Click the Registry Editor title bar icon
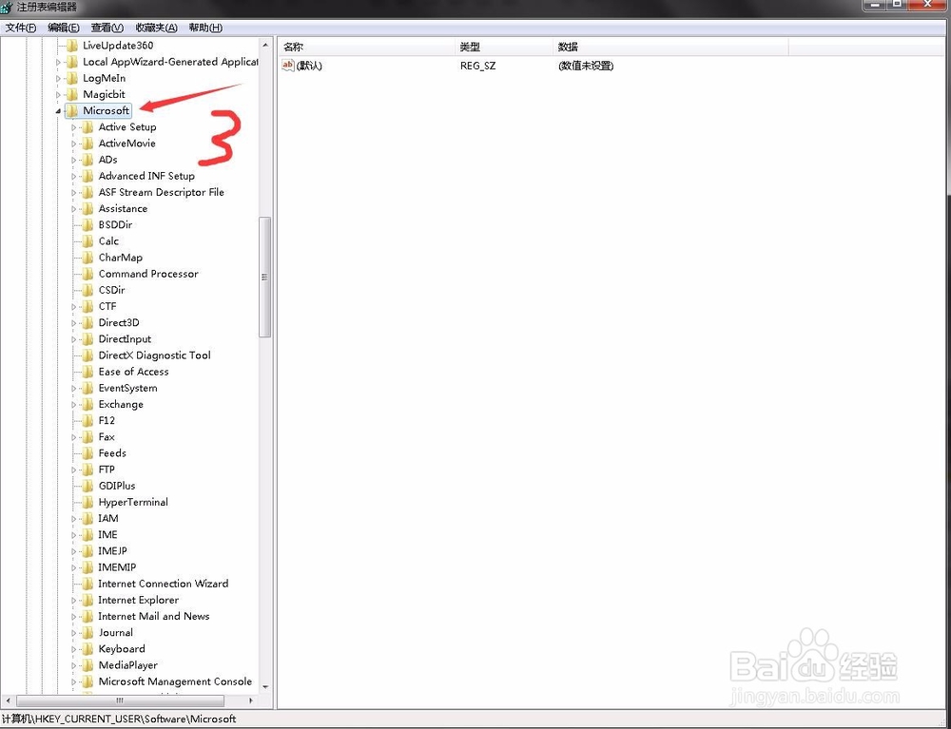 click(8, 8)
